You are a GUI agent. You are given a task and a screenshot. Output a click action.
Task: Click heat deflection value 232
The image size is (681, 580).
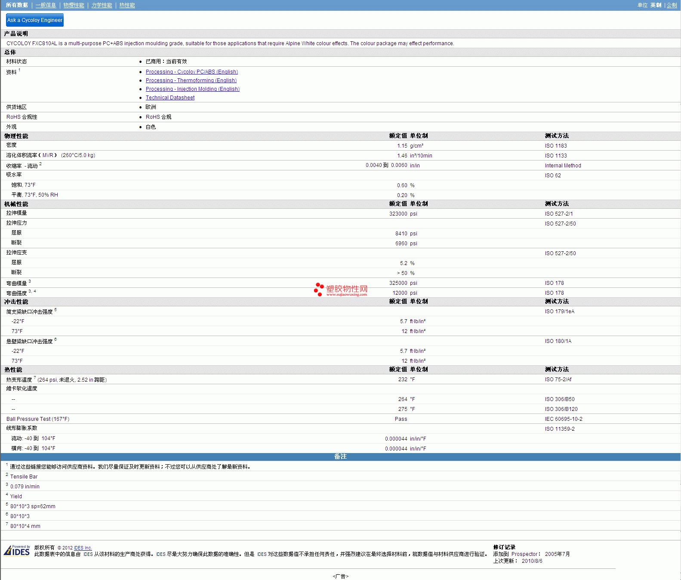[x=403, y=379]
